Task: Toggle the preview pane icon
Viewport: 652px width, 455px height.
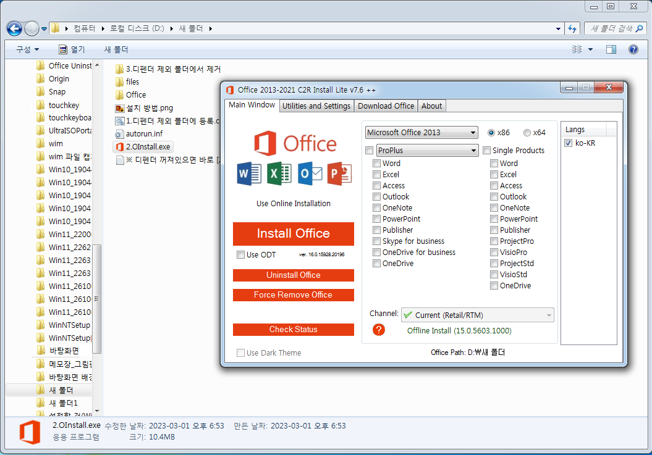Action: [x=611, y=49]
